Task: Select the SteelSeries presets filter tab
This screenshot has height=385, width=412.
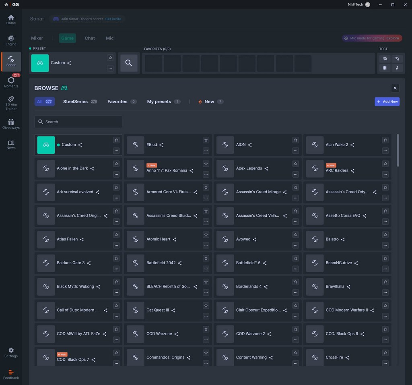Action: coord(75,101)
